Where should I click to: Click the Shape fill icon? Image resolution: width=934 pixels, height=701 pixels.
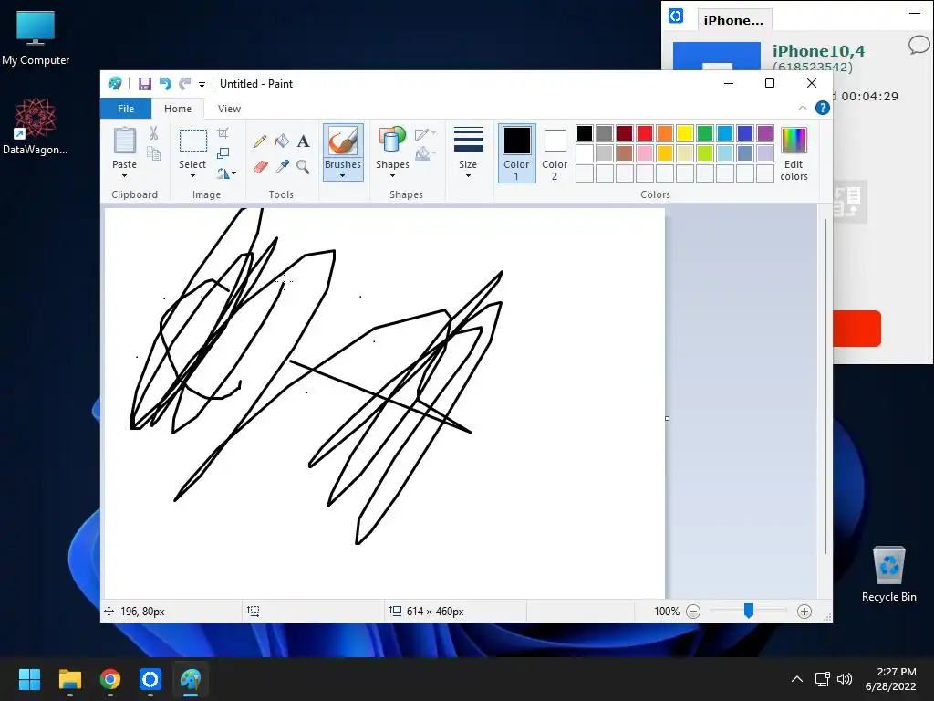(x=422, y=153)
